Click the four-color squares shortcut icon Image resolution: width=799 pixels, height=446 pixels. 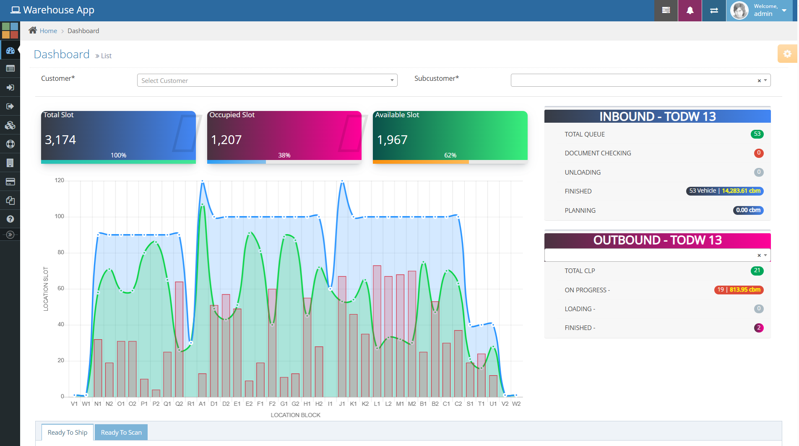[x=10, y=31]
